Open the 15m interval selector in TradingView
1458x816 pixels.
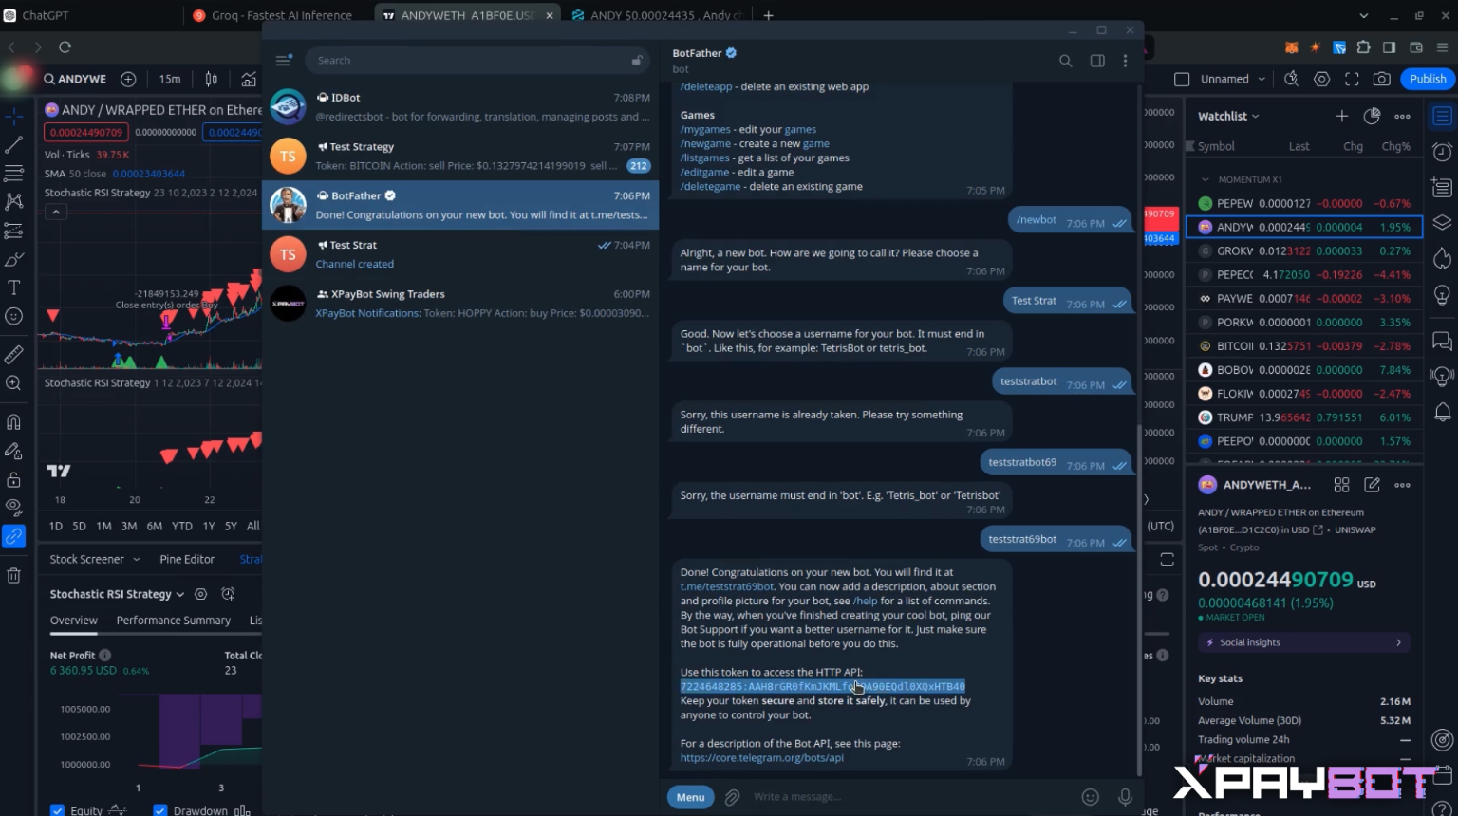click(170, 79)
